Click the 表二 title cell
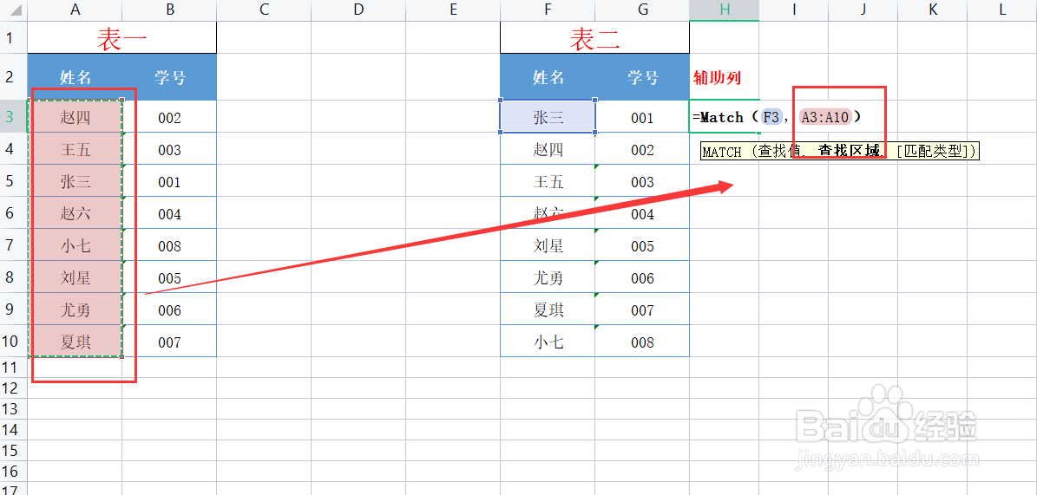1037x495 pixels. (595, 37)
